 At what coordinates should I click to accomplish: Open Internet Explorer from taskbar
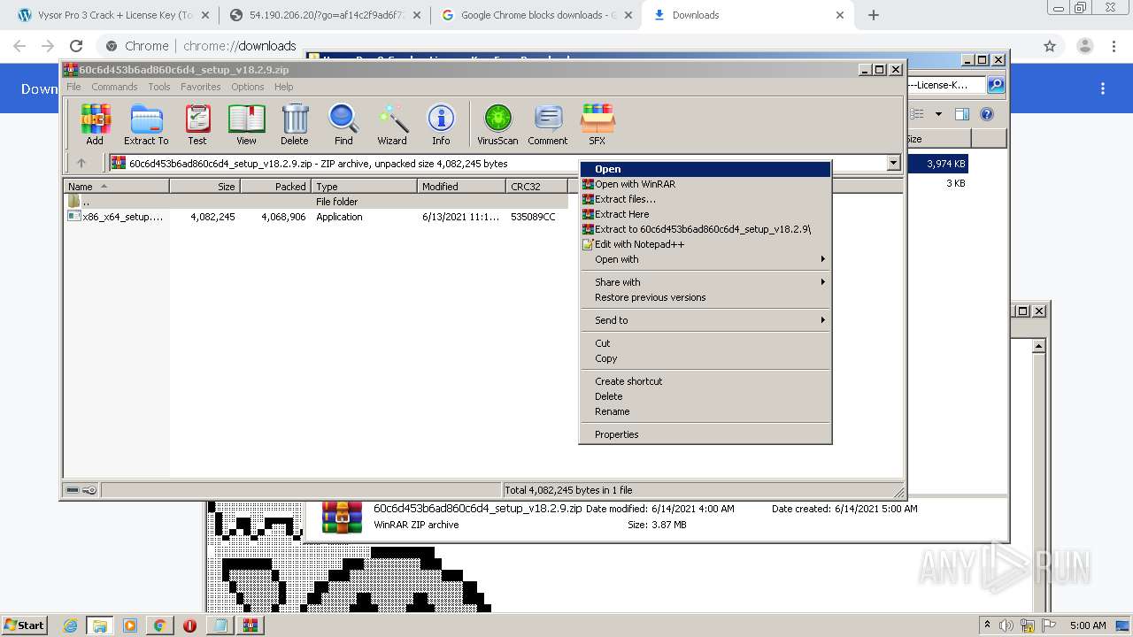click(70, 625)
